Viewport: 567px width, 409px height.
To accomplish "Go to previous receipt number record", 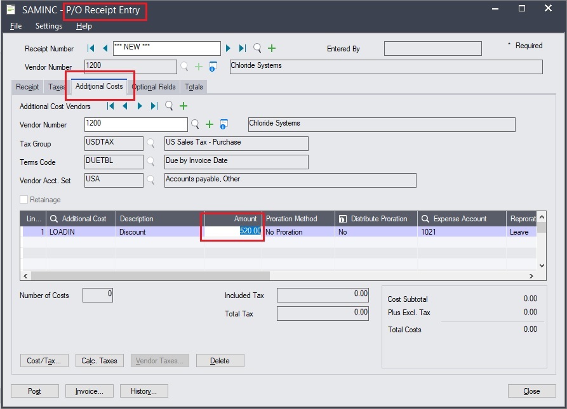I will coord(105,48).
